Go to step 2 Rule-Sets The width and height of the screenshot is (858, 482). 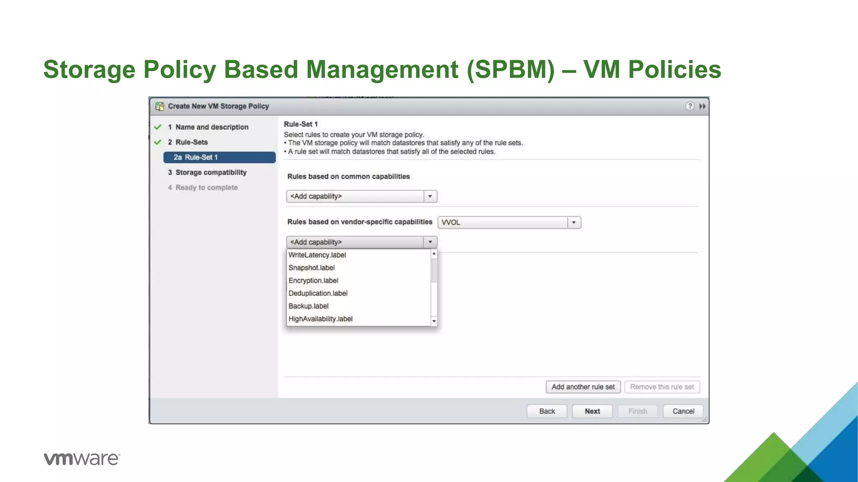(188, 142)
